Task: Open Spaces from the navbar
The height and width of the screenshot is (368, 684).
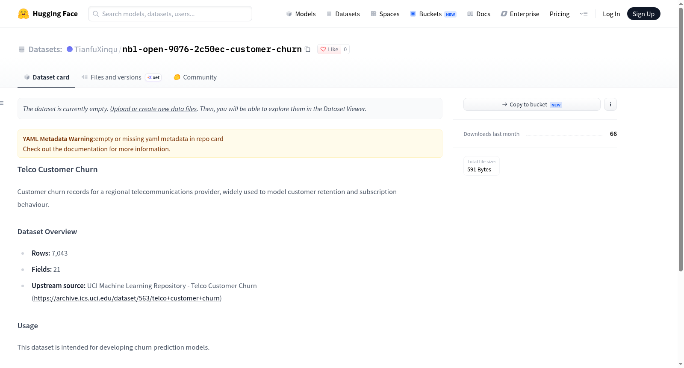Action: click(x=385, y=14)
